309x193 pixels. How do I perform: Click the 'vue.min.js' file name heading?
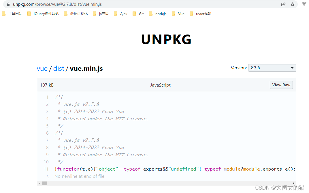86,68
